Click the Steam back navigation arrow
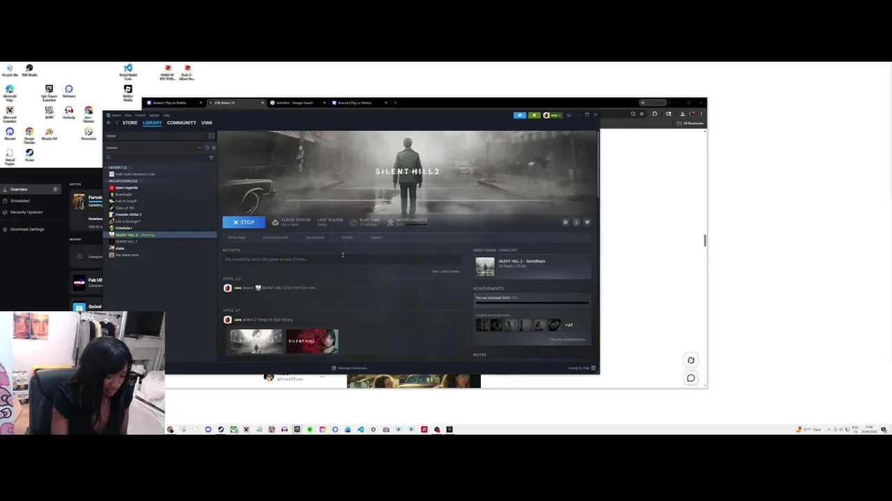Image resolution: width=892 pixels, height=501 pixels. tap(109, 122)
